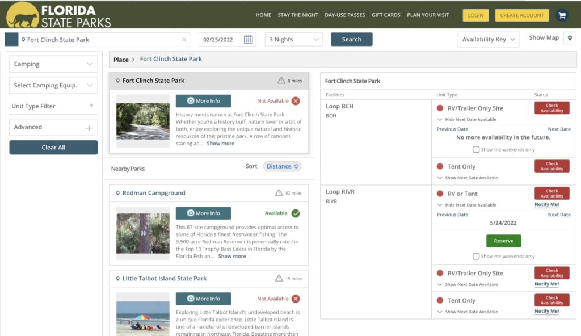581x336 pixels.
Task: Click red status dot for Loop RIVR RV/Trailer Only Site
Action: 440,273
